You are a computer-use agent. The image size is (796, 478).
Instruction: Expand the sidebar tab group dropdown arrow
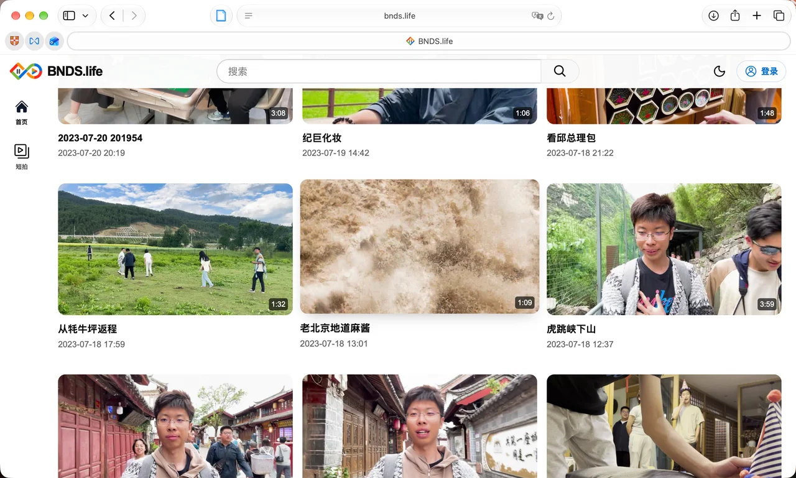click(x=85, y=16)
